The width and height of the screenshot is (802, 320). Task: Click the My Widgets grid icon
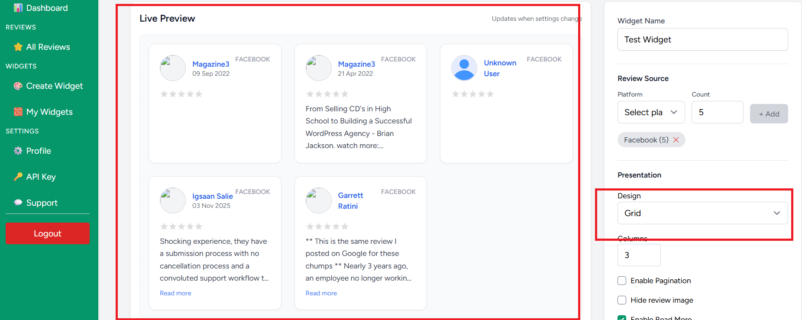coord(18,112)
